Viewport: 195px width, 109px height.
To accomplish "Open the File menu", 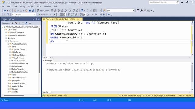I will point(3,6).
